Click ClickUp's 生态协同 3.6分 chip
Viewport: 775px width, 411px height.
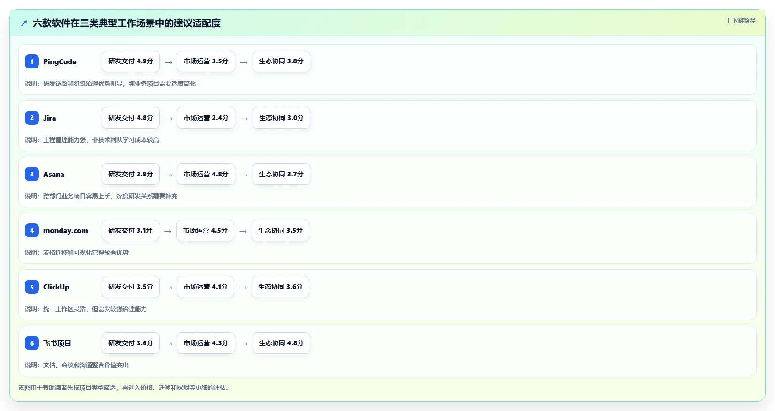(x=280, y=287)
